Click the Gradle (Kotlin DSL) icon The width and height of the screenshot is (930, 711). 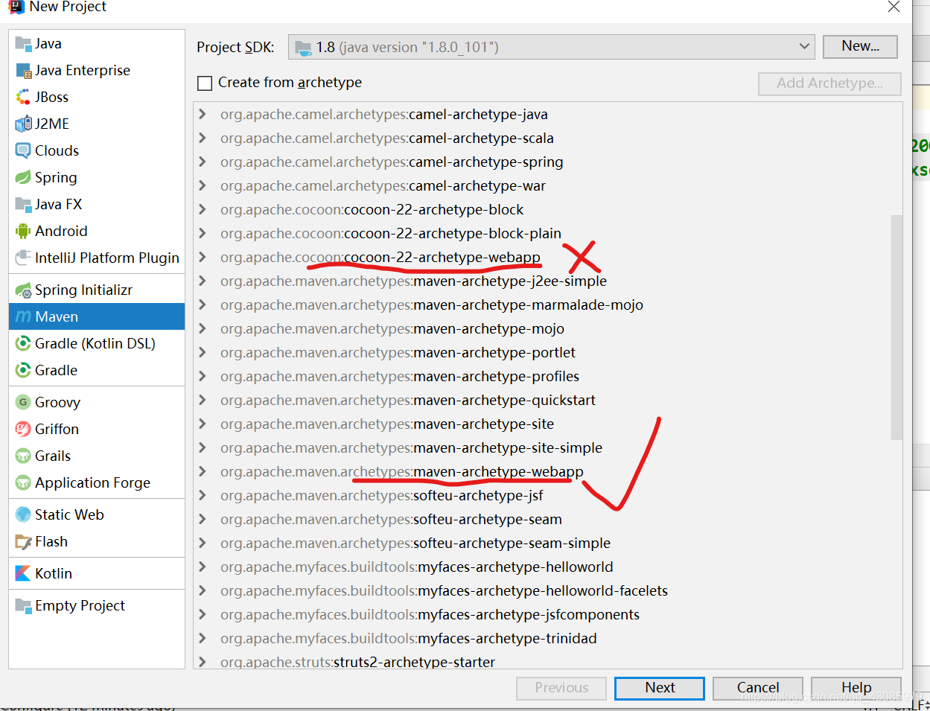[x=23, y=343]
